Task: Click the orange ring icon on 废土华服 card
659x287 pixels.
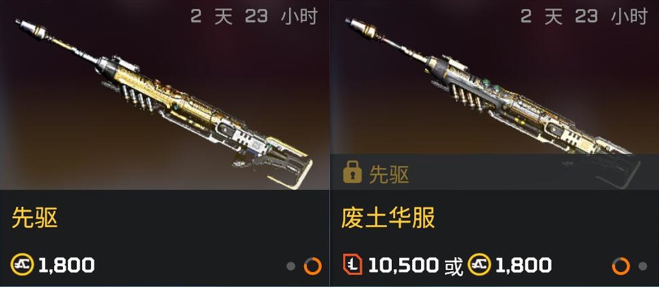Action: pos(621,266)
